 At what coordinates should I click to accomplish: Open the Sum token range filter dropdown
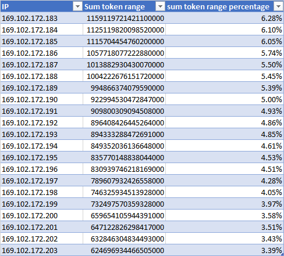pyautogui.click(x=160, y=6)
